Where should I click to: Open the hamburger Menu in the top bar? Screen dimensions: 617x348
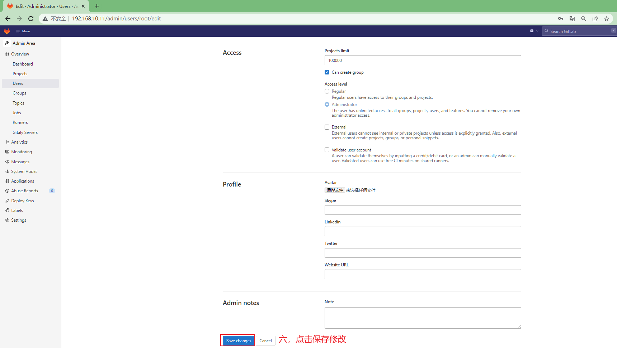point(23,31)
